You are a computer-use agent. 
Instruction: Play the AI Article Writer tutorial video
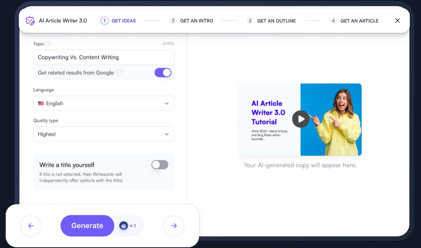300,119
